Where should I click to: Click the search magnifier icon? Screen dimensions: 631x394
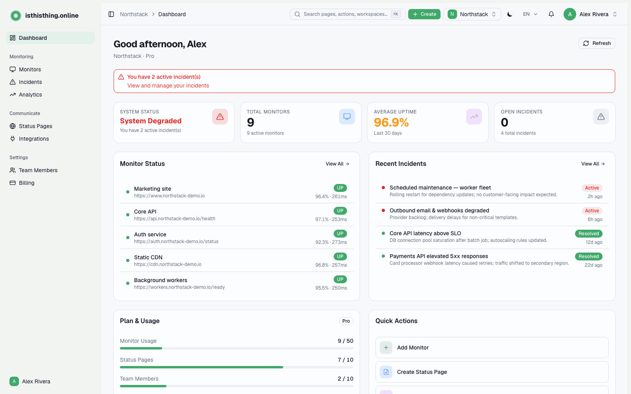(297, 14)
